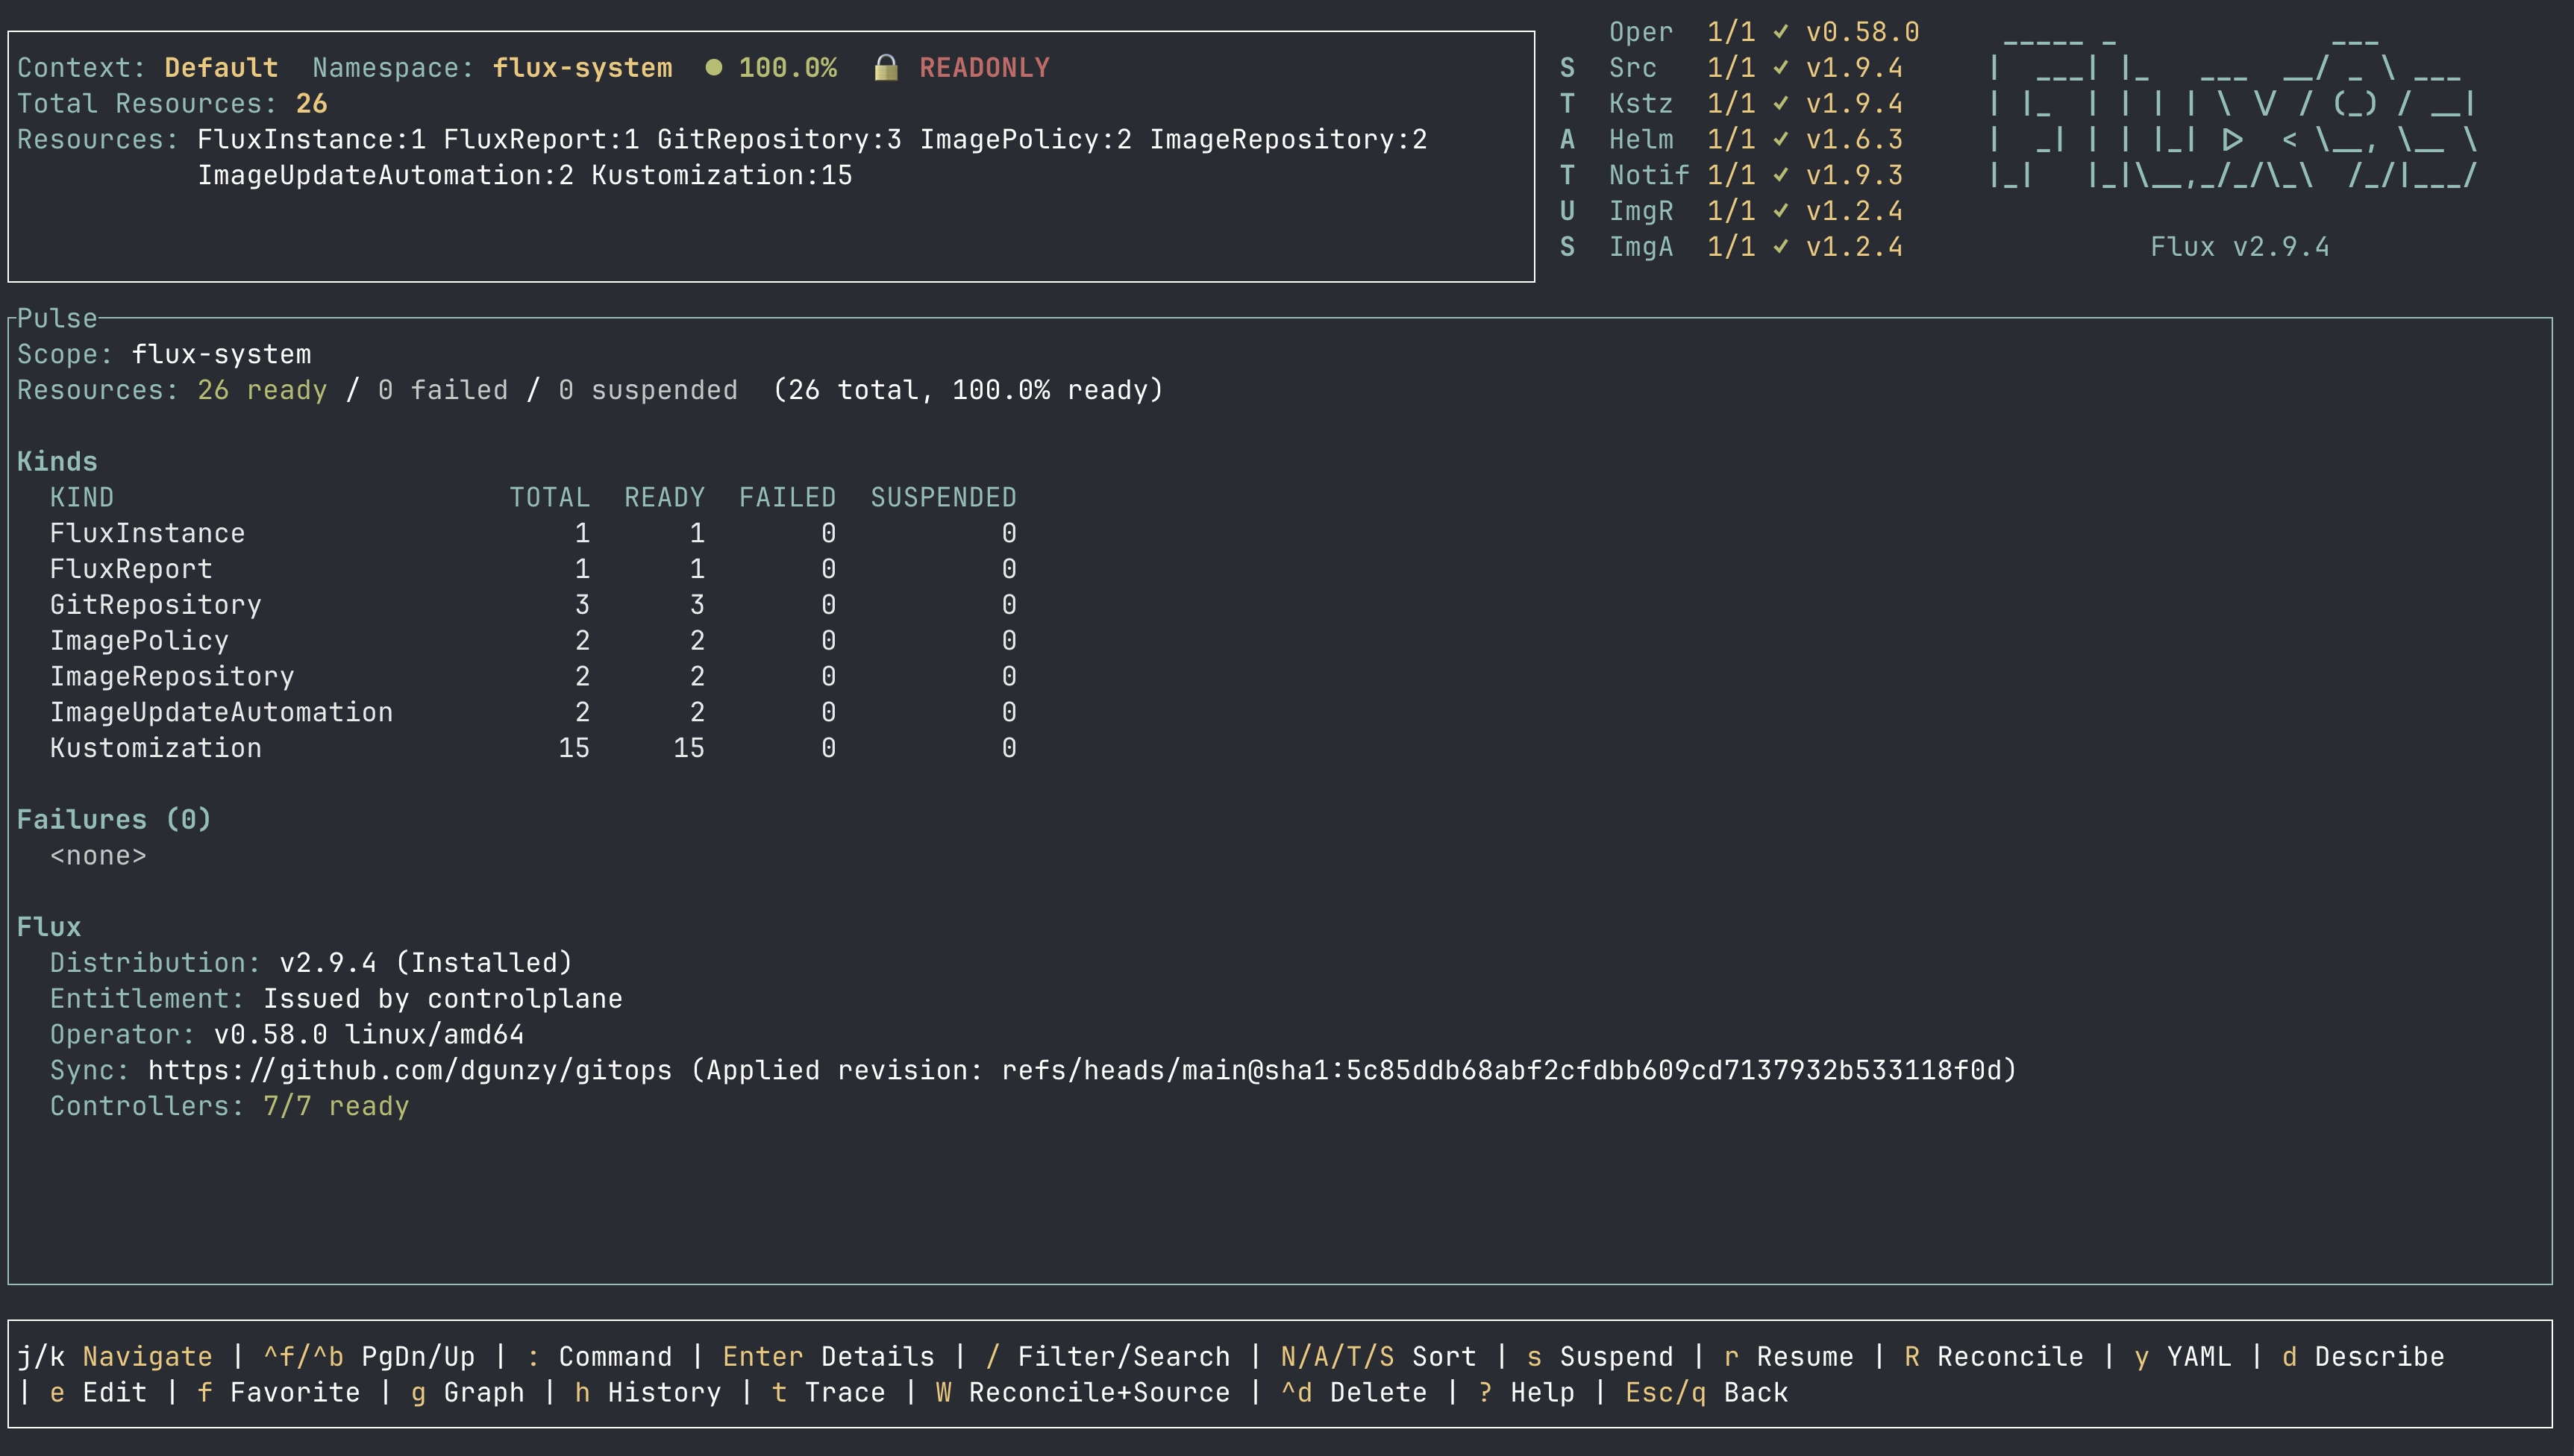Click the Trace shortcut hint

pyautogui.click(x=829, y=1393)
